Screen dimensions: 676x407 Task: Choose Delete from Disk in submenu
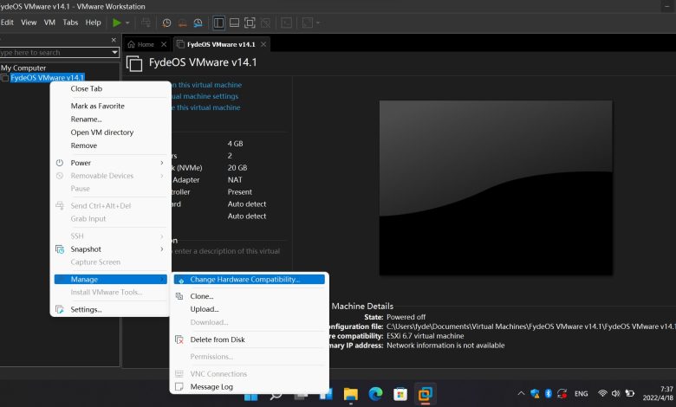coord(218,339)
